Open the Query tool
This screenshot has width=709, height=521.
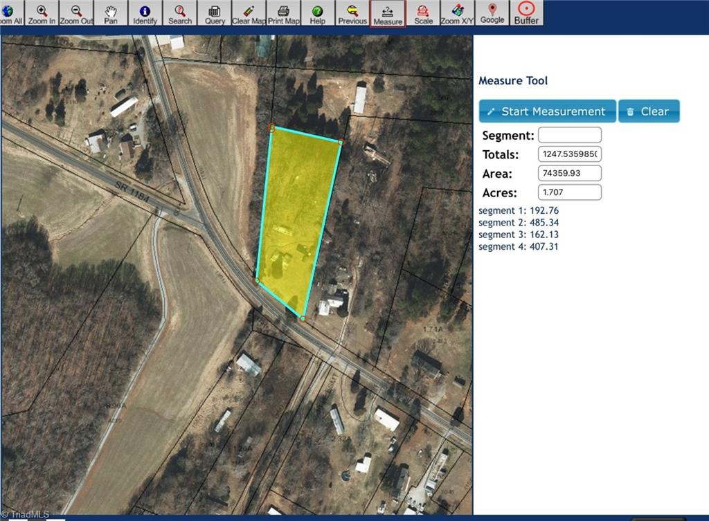(215, 14)
